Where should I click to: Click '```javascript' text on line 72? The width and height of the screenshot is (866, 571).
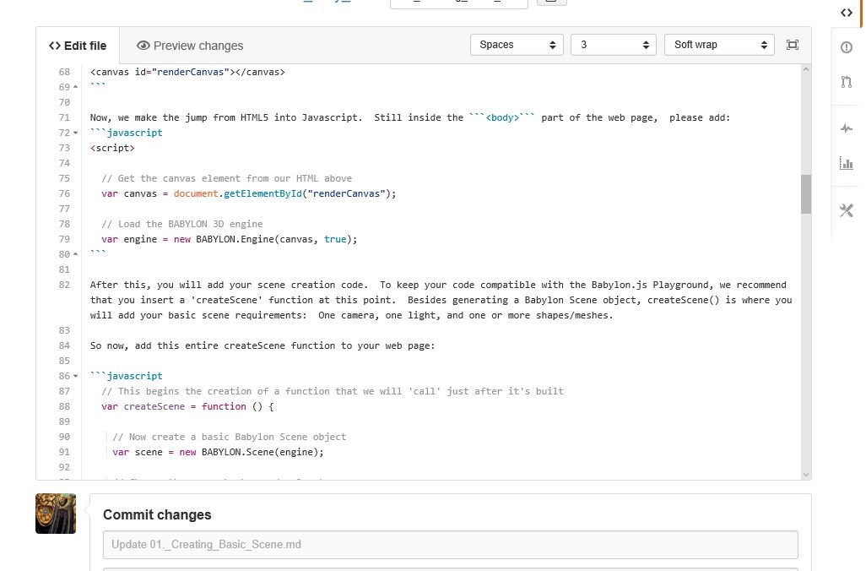(x=127, y=133)
